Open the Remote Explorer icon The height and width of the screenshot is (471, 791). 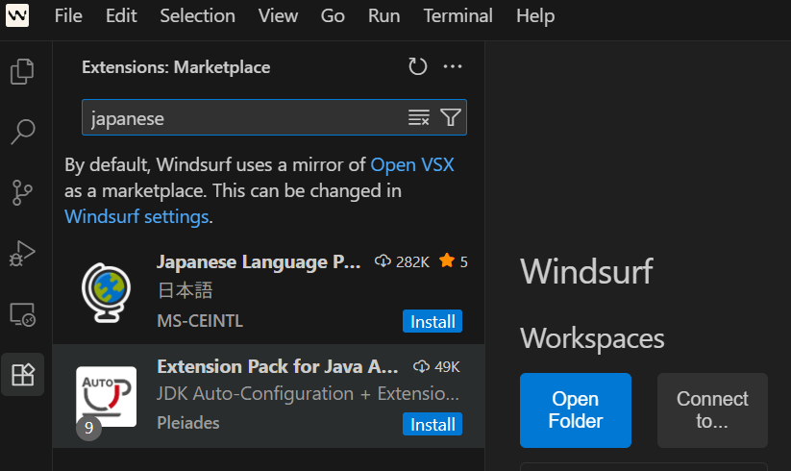22,314
